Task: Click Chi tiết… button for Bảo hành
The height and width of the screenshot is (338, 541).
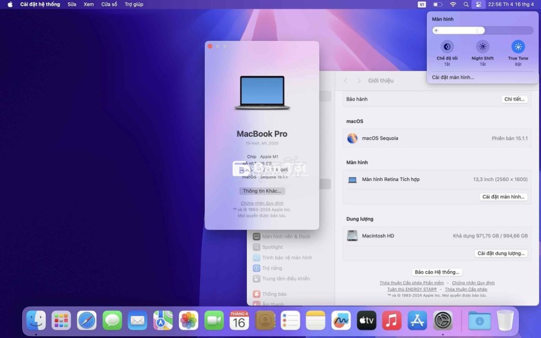Action: 514,99
